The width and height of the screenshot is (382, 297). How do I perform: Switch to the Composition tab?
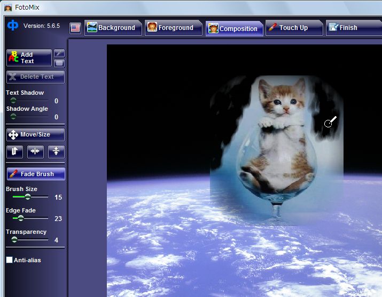click(234, 28)
